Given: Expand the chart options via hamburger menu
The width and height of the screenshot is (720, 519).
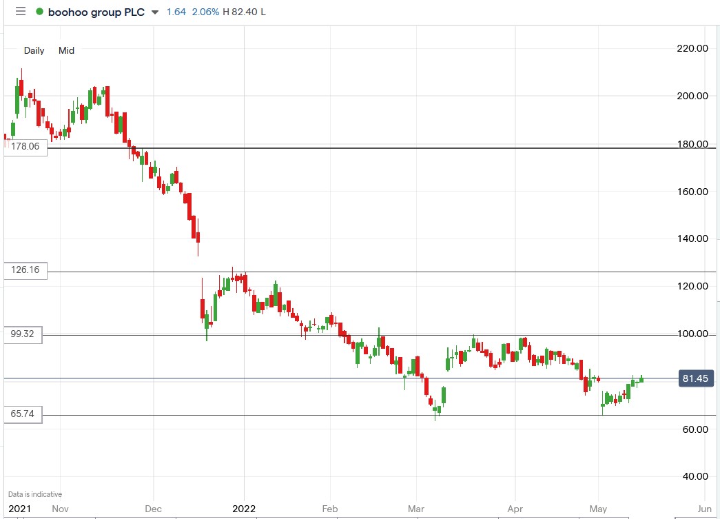Looking at the screenshot, I should (x=20, y=12).
